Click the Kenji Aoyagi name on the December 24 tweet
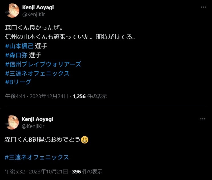Viewport: 212px width, 180px height. 38,7
